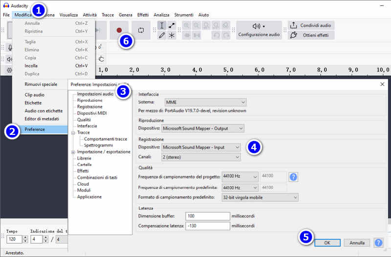Expand the Importazione / esportazione node
The width and height of the screenshot is (391, 257).
click(x=73, y=152)
